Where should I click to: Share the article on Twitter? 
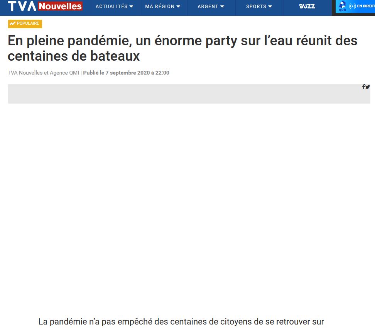pyautogui.click(x=368, y=87)
